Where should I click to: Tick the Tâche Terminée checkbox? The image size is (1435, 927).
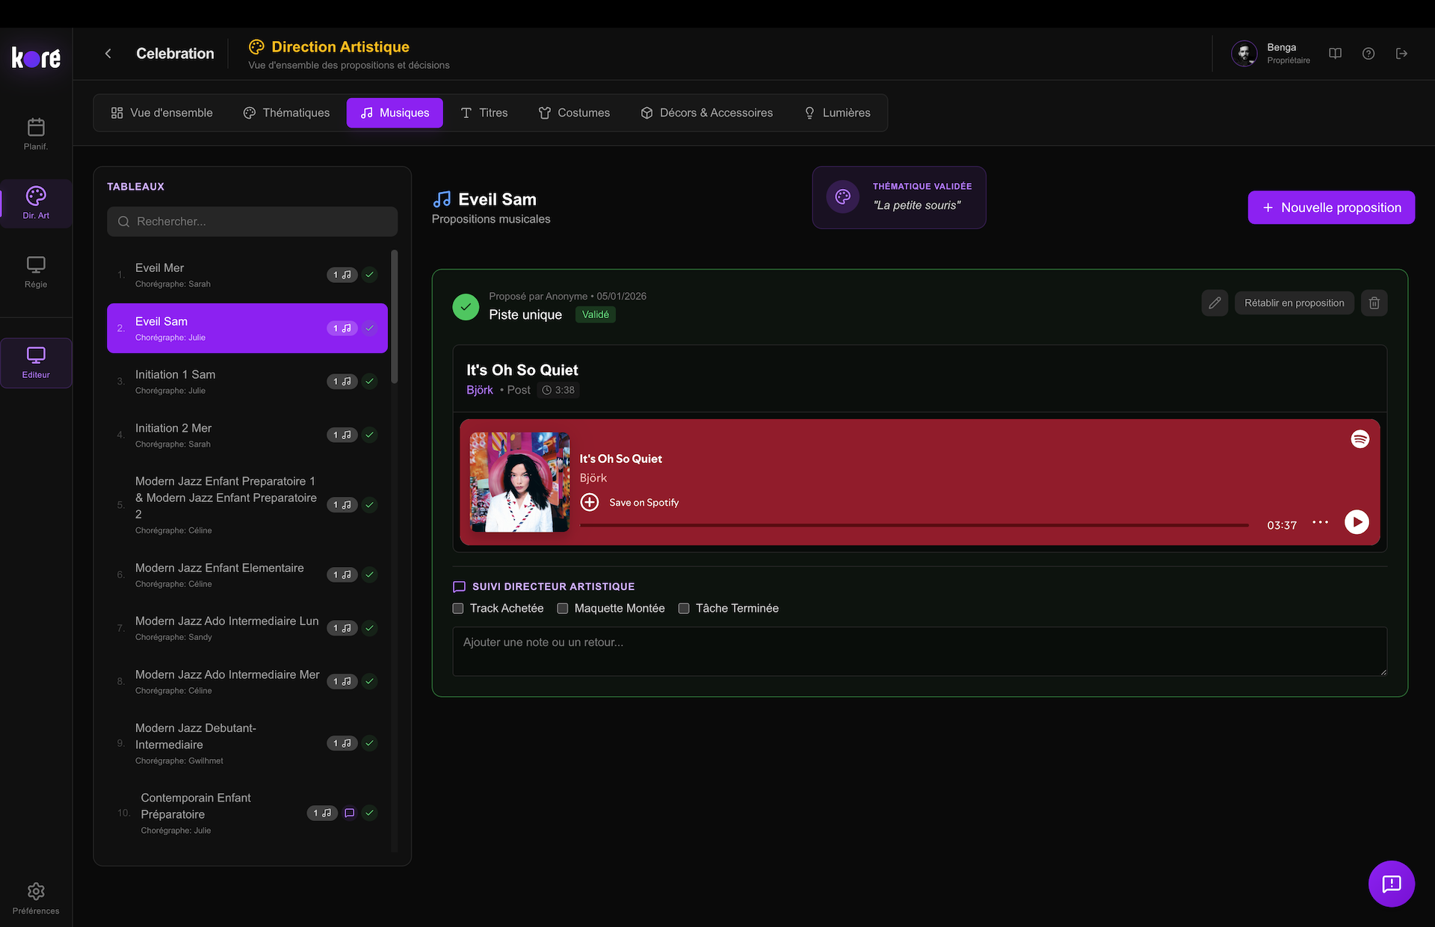[x=684, y=608]
